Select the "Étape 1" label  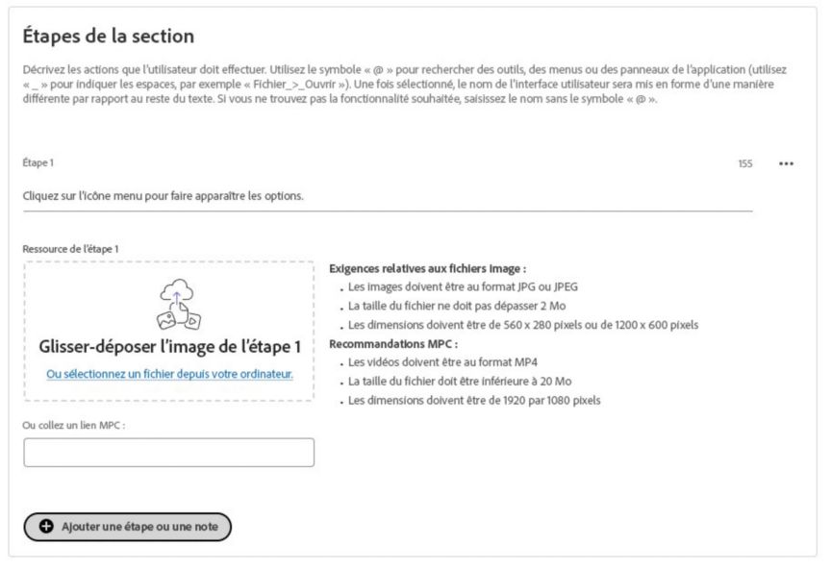pyautogui.click(x=38, y=162)
